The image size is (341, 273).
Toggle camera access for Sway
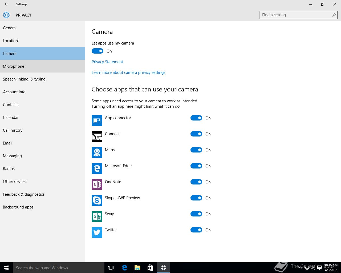pyautogui.click(x=196, y=214)
